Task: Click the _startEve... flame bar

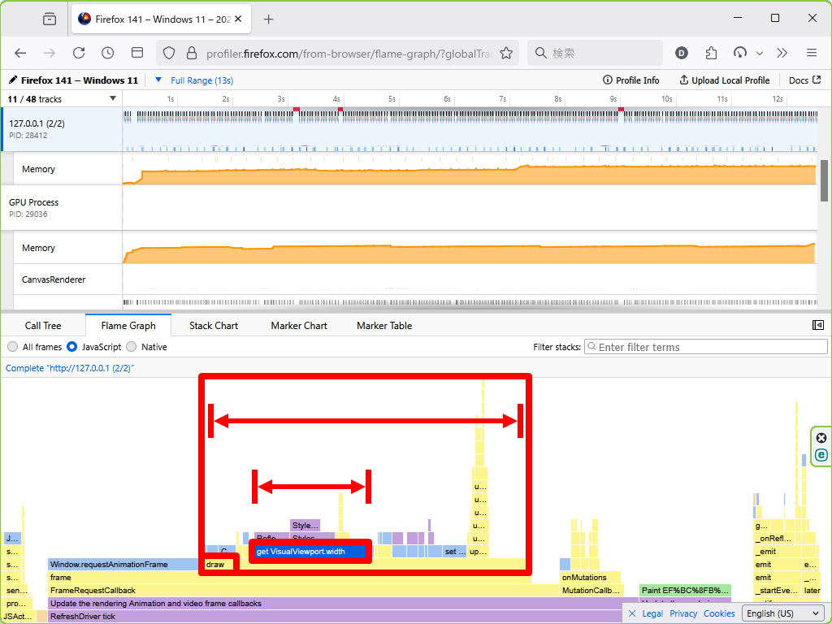Action: tap(777, 591)
